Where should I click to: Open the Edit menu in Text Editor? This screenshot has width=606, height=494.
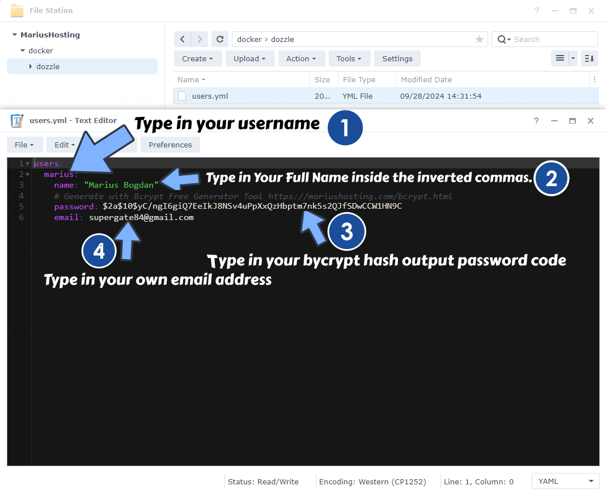point(65,145)
